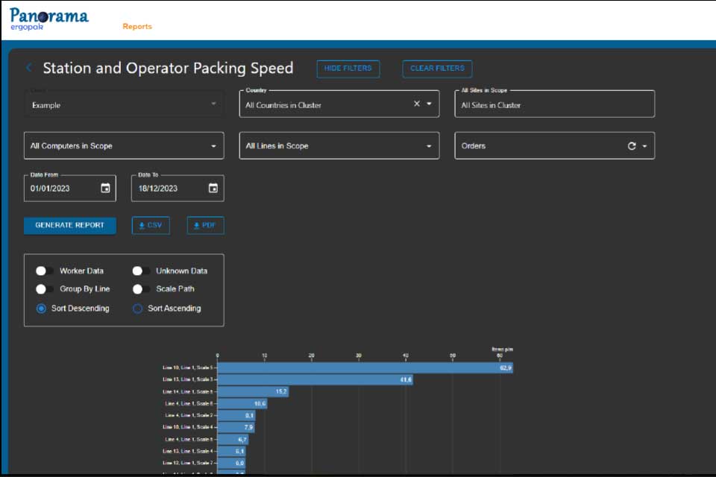Expand the Country dropdown arrow
The height and width of the screenshot is (477, 716).
430,104
